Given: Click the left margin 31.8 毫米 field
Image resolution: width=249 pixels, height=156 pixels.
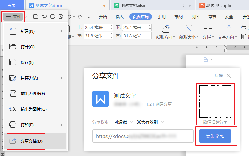Looking at the screenshot, I should click(99, 36).
